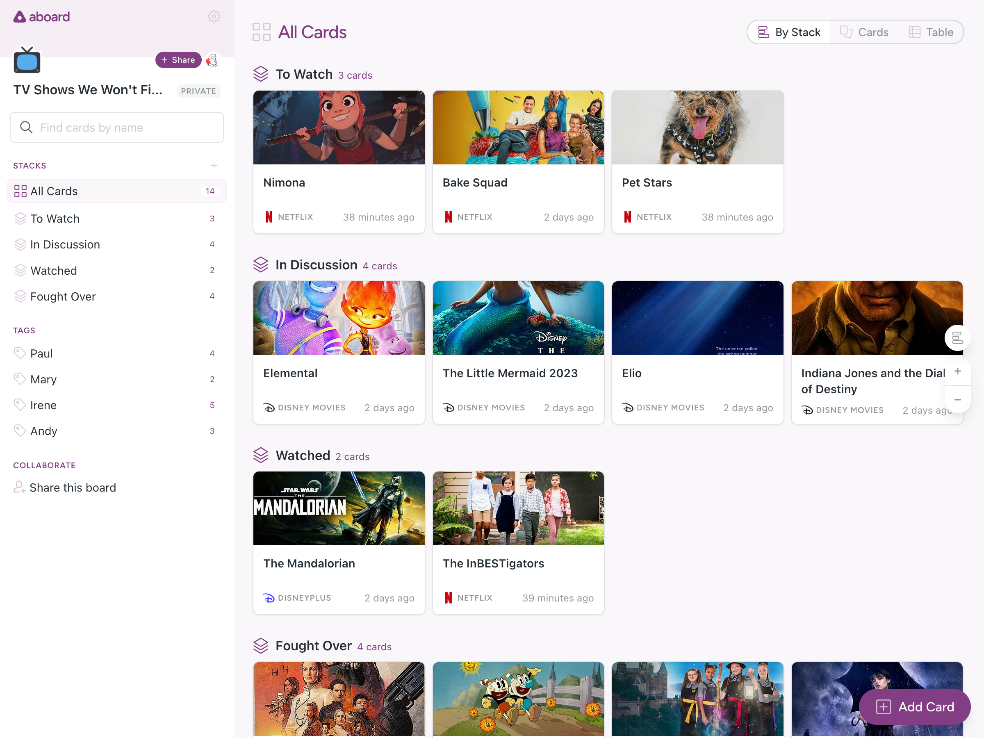Screen dimensions: 984x738
Task: Zoom out with the minus control
Action: point(957,399)
